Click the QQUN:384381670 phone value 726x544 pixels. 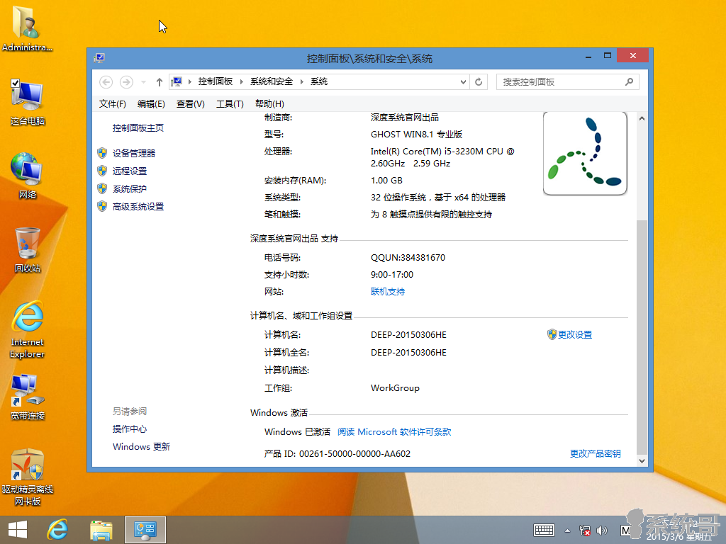click(x=408, y=258)
